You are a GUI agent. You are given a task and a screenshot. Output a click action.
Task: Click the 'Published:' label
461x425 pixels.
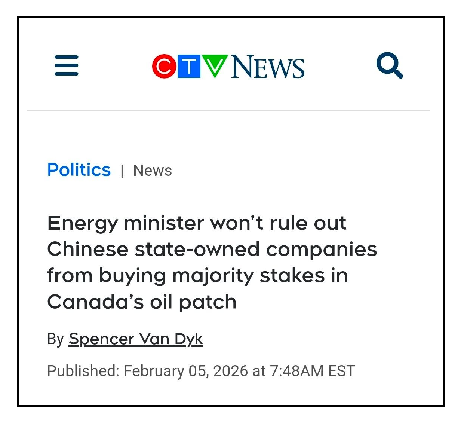click(83, 371)
